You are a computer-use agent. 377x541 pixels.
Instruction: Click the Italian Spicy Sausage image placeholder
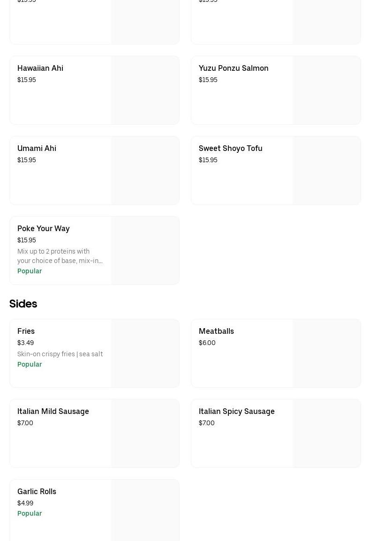pyautogui.click(x=326, y=434)
